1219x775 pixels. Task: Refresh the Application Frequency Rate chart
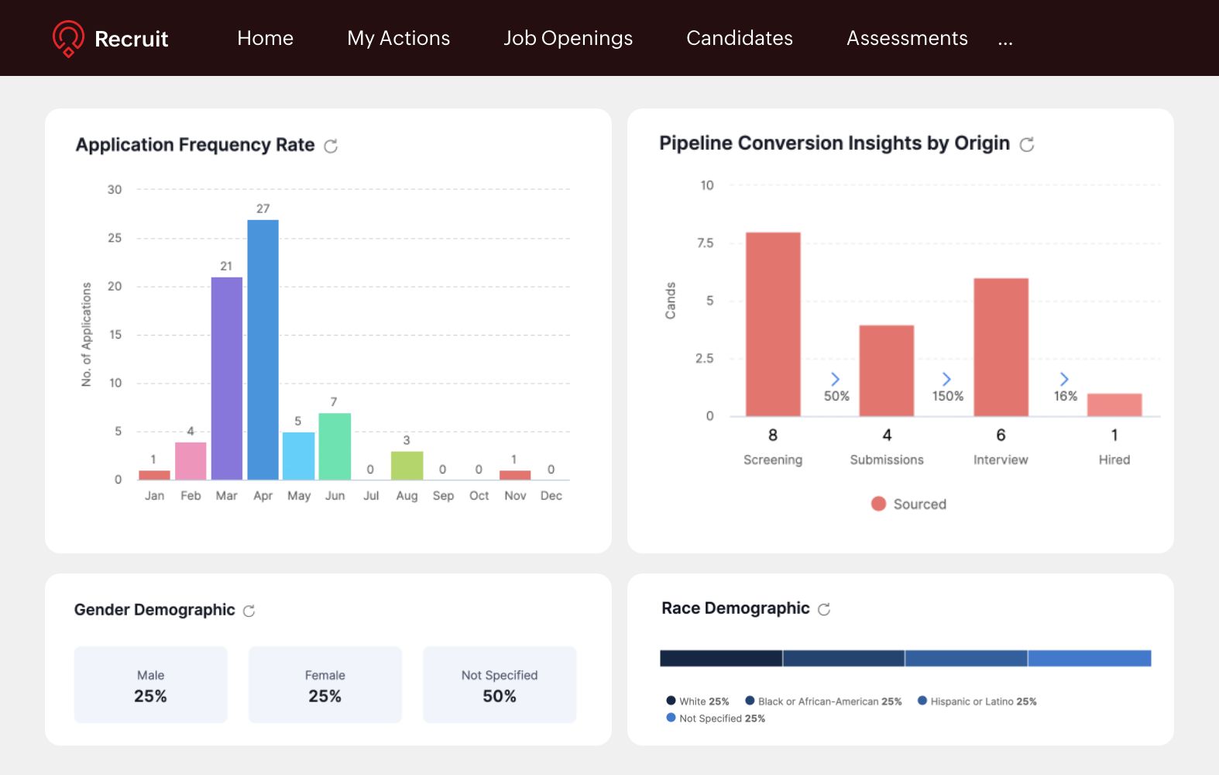point(331,146)
